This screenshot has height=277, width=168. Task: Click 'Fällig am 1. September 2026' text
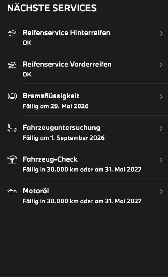pyautogui.click(x=63, y=138)
